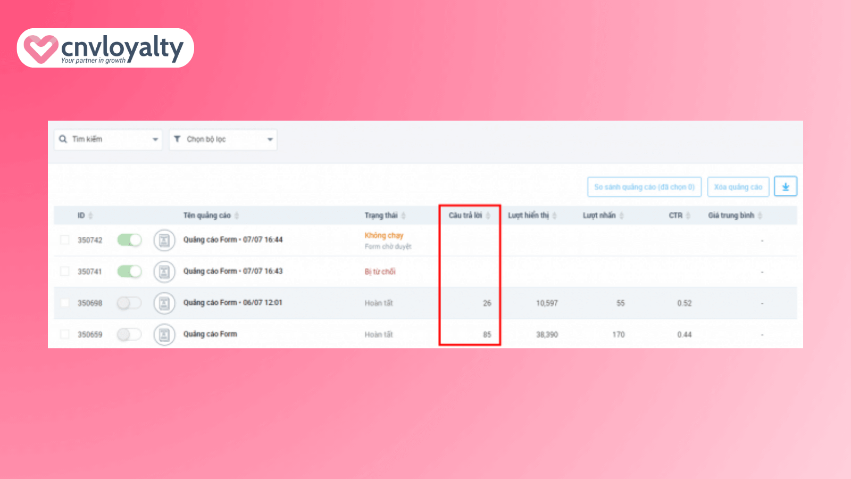The height and width of the screenshot is (479, 851).
Task: Click So sánh quảng cáo button
Action: click(x=644, y=187)
